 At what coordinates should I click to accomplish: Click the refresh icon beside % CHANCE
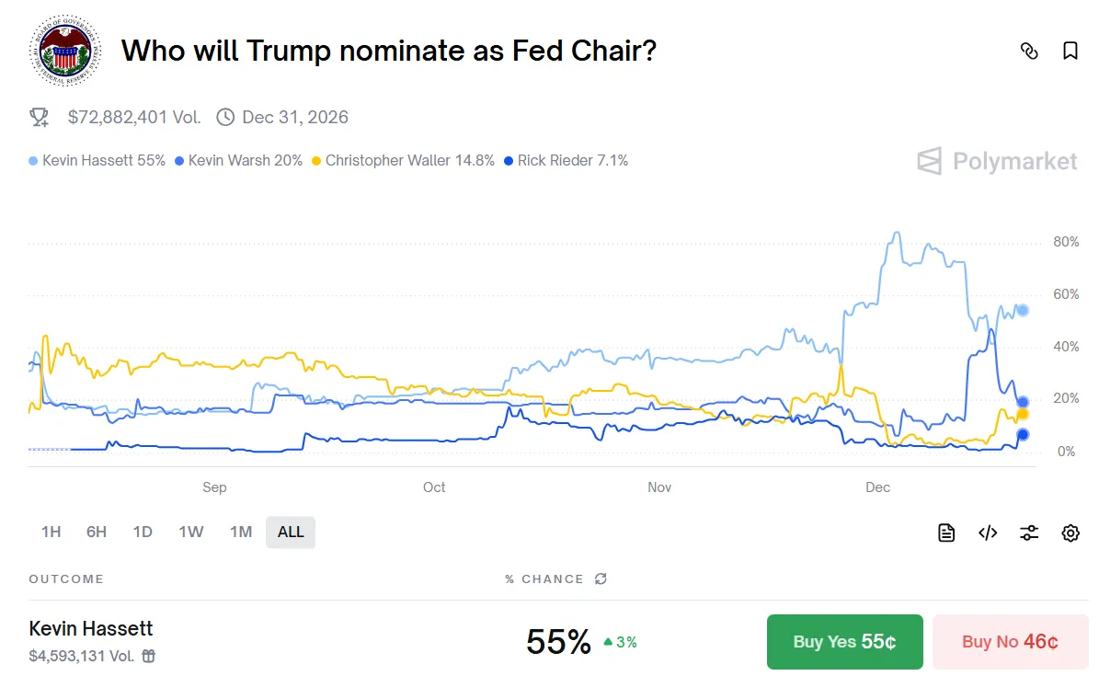coord(601,579)
